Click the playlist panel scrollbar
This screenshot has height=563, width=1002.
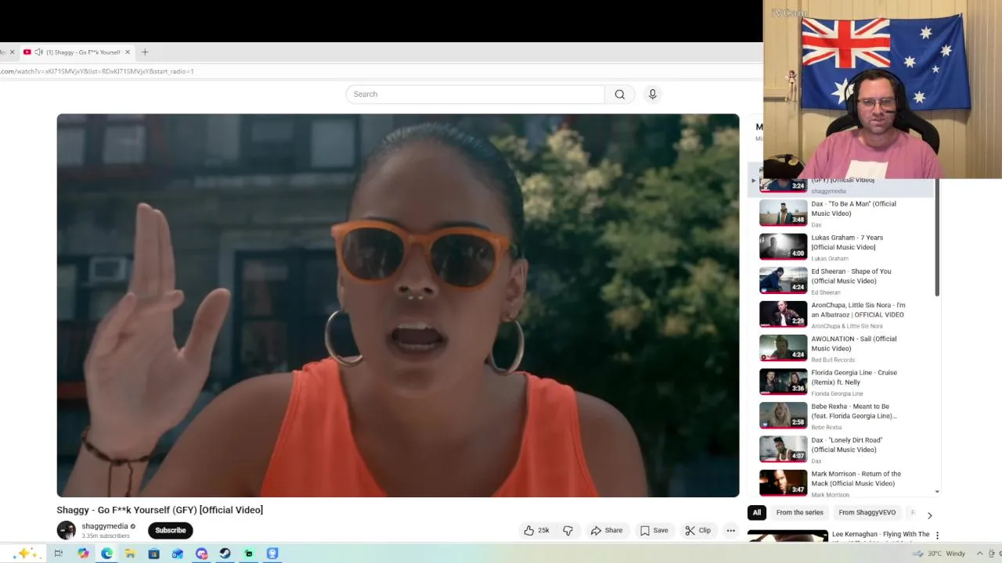[937, 238]
